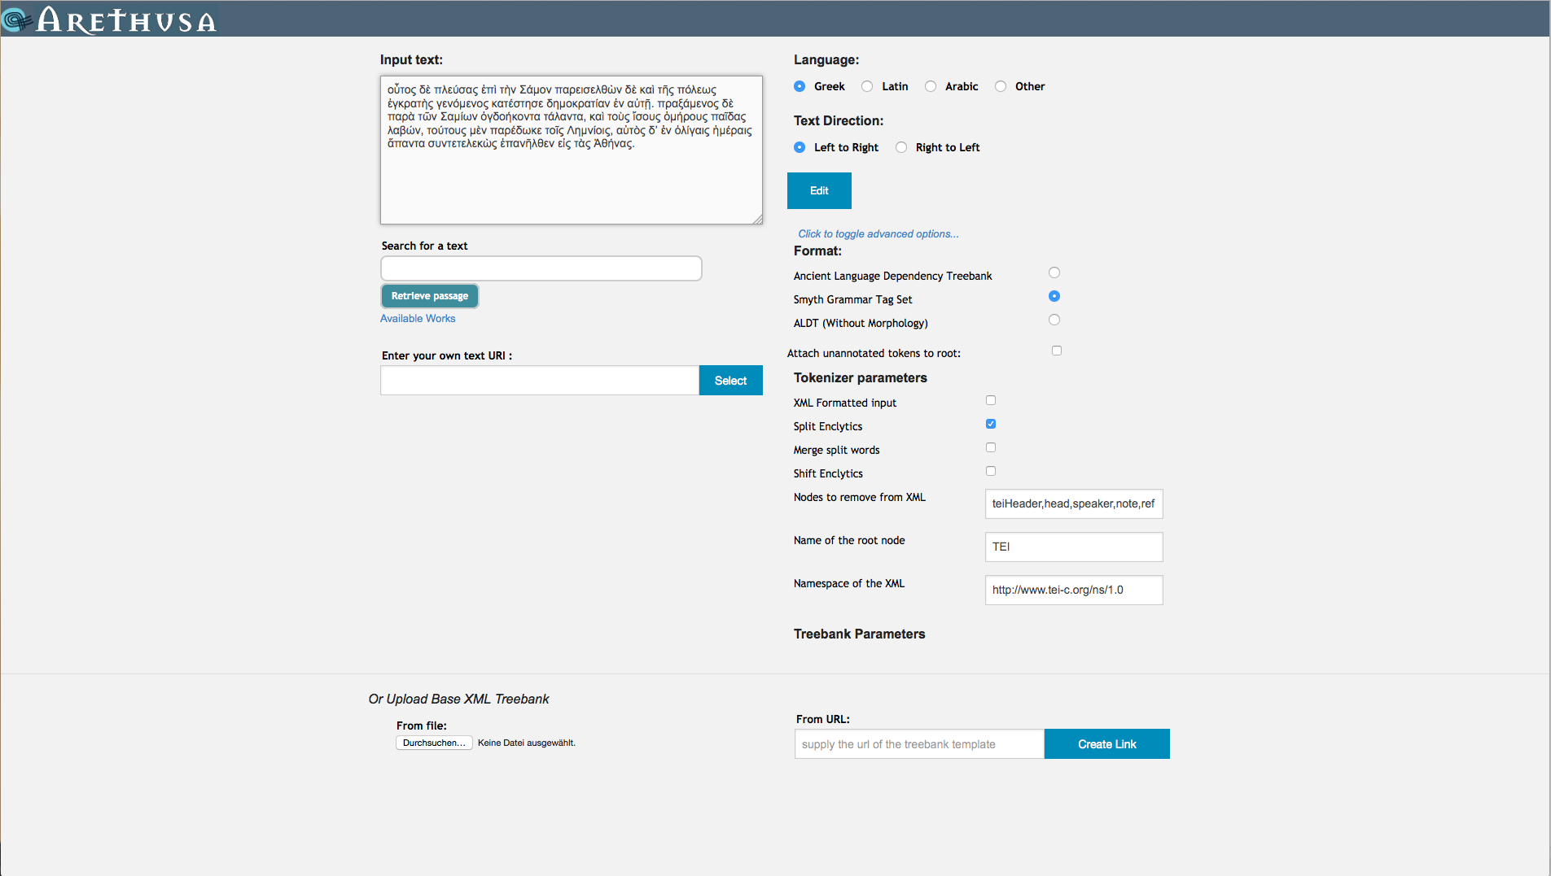Screen dimensions: 1551x876
Task: Uncheck the Split Enclytics checkbox
Action: (x=991, y=424)
